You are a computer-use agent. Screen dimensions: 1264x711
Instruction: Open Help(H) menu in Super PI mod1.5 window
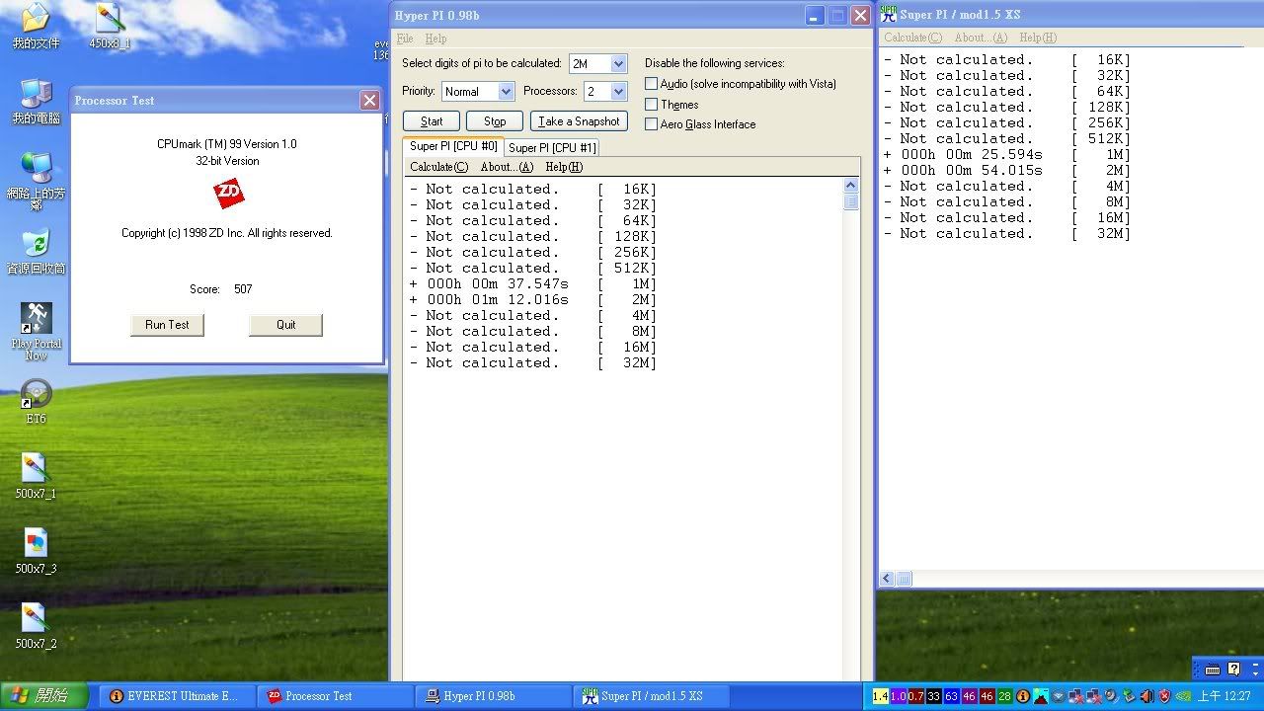tap(1038, 38)
